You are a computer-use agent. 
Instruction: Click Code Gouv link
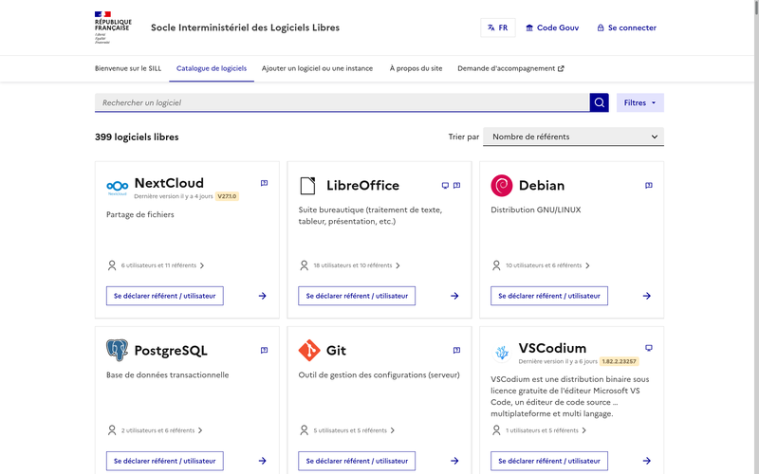coord(552,27)
